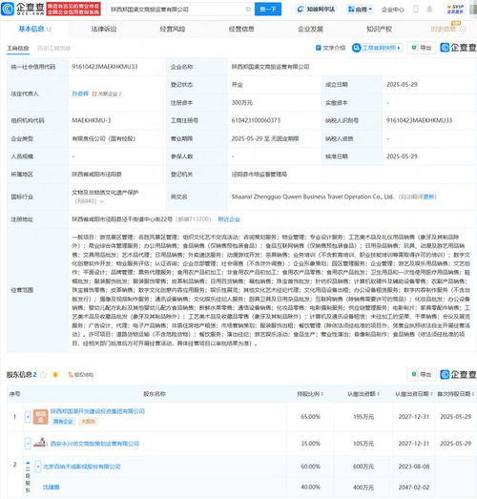The height and width of the screenshot is (499, 477).
Task: Open the 历史信息 tab
Action: pyautogui.click(x=443, y=29)
